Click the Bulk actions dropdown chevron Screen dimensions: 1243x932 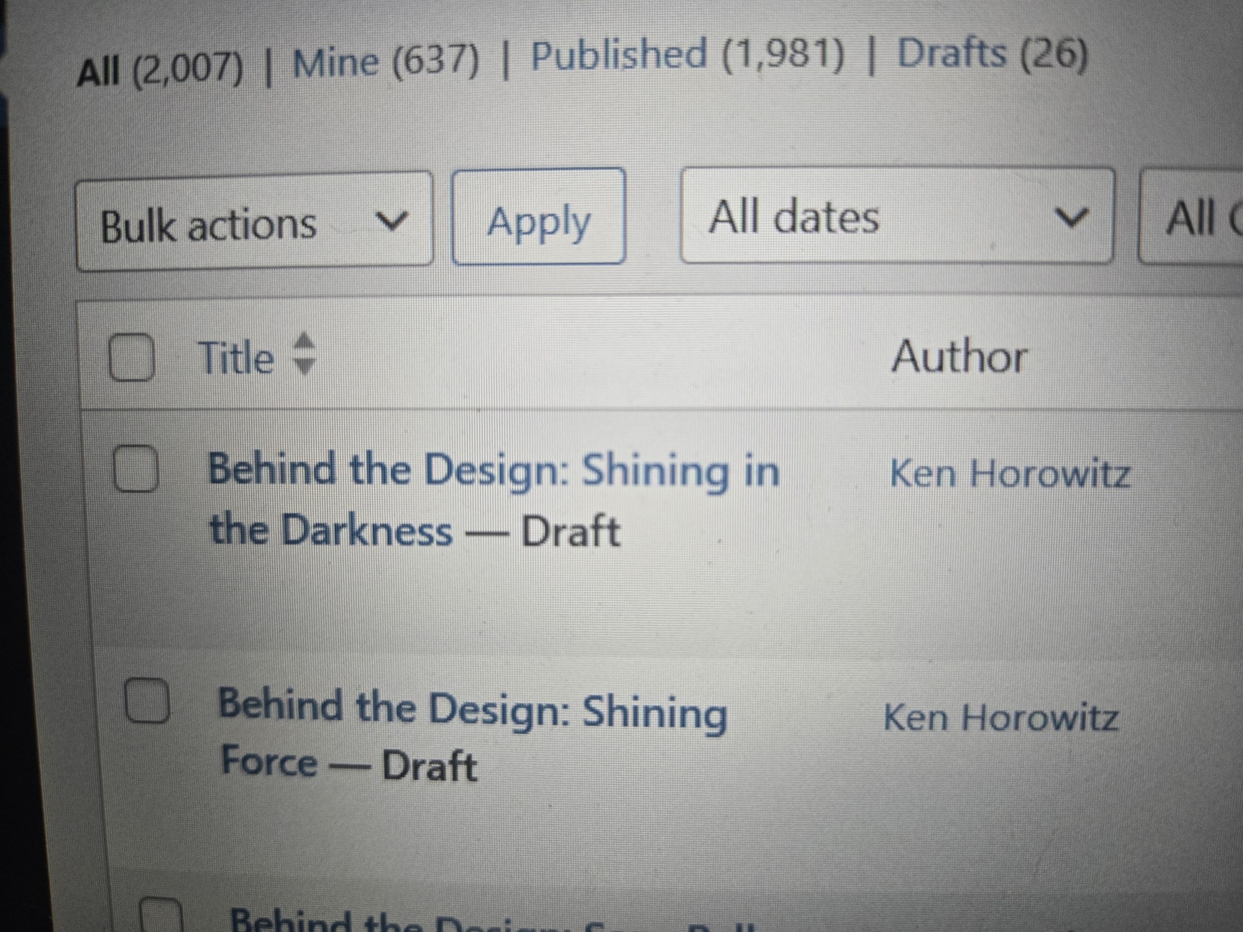(393, 221)
